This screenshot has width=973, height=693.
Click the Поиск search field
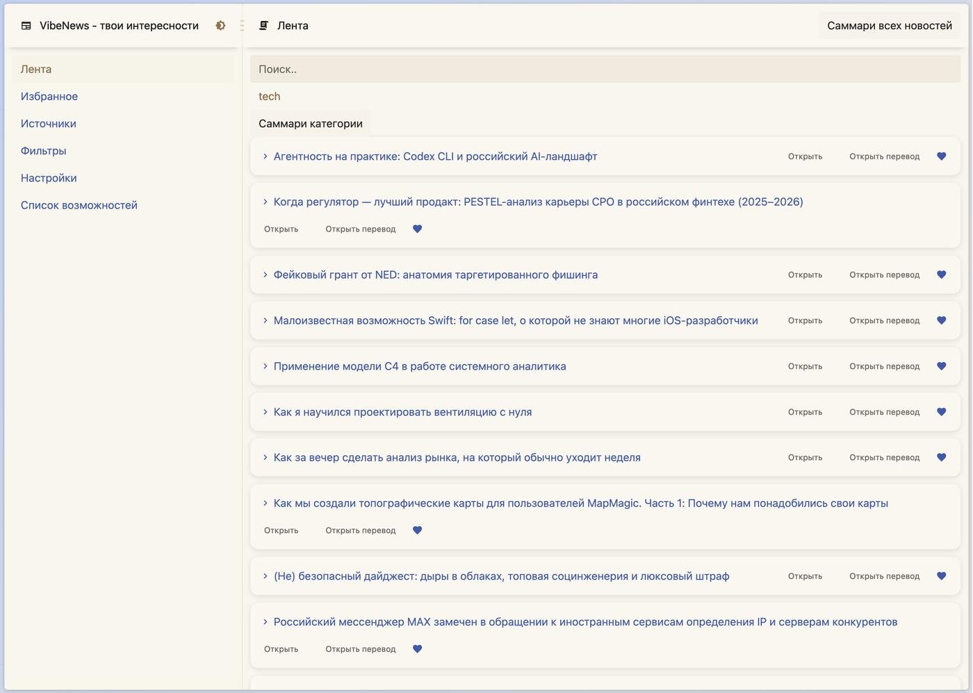[x=605, y=70]
